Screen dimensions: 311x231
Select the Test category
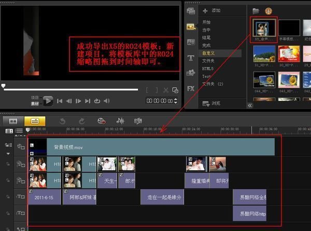(x=206, y=76)
